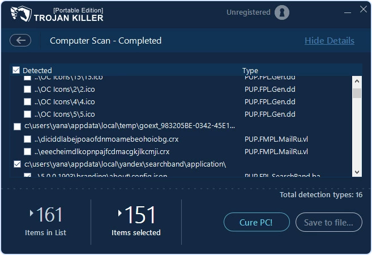Click the detection list scrollbar thumb

357,93
